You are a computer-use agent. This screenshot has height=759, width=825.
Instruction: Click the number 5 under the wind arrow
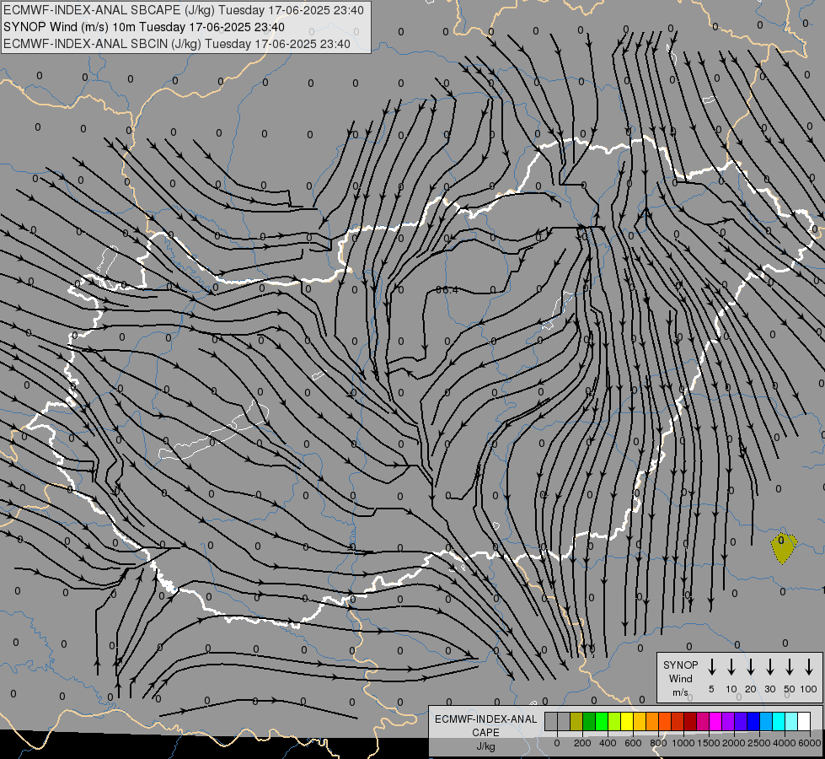click(711, 689)
